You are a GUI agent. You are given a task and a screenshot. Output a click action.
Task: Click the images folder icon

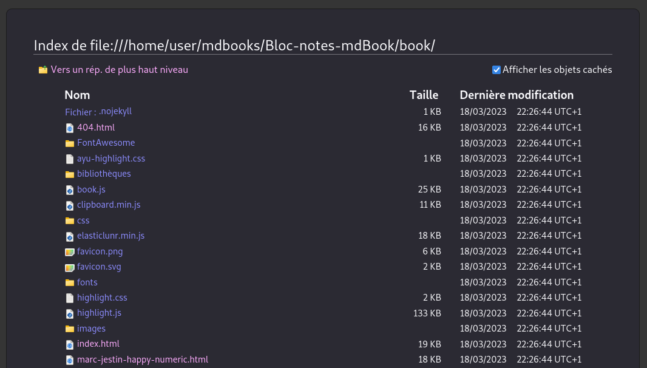(x=70, y=329)
